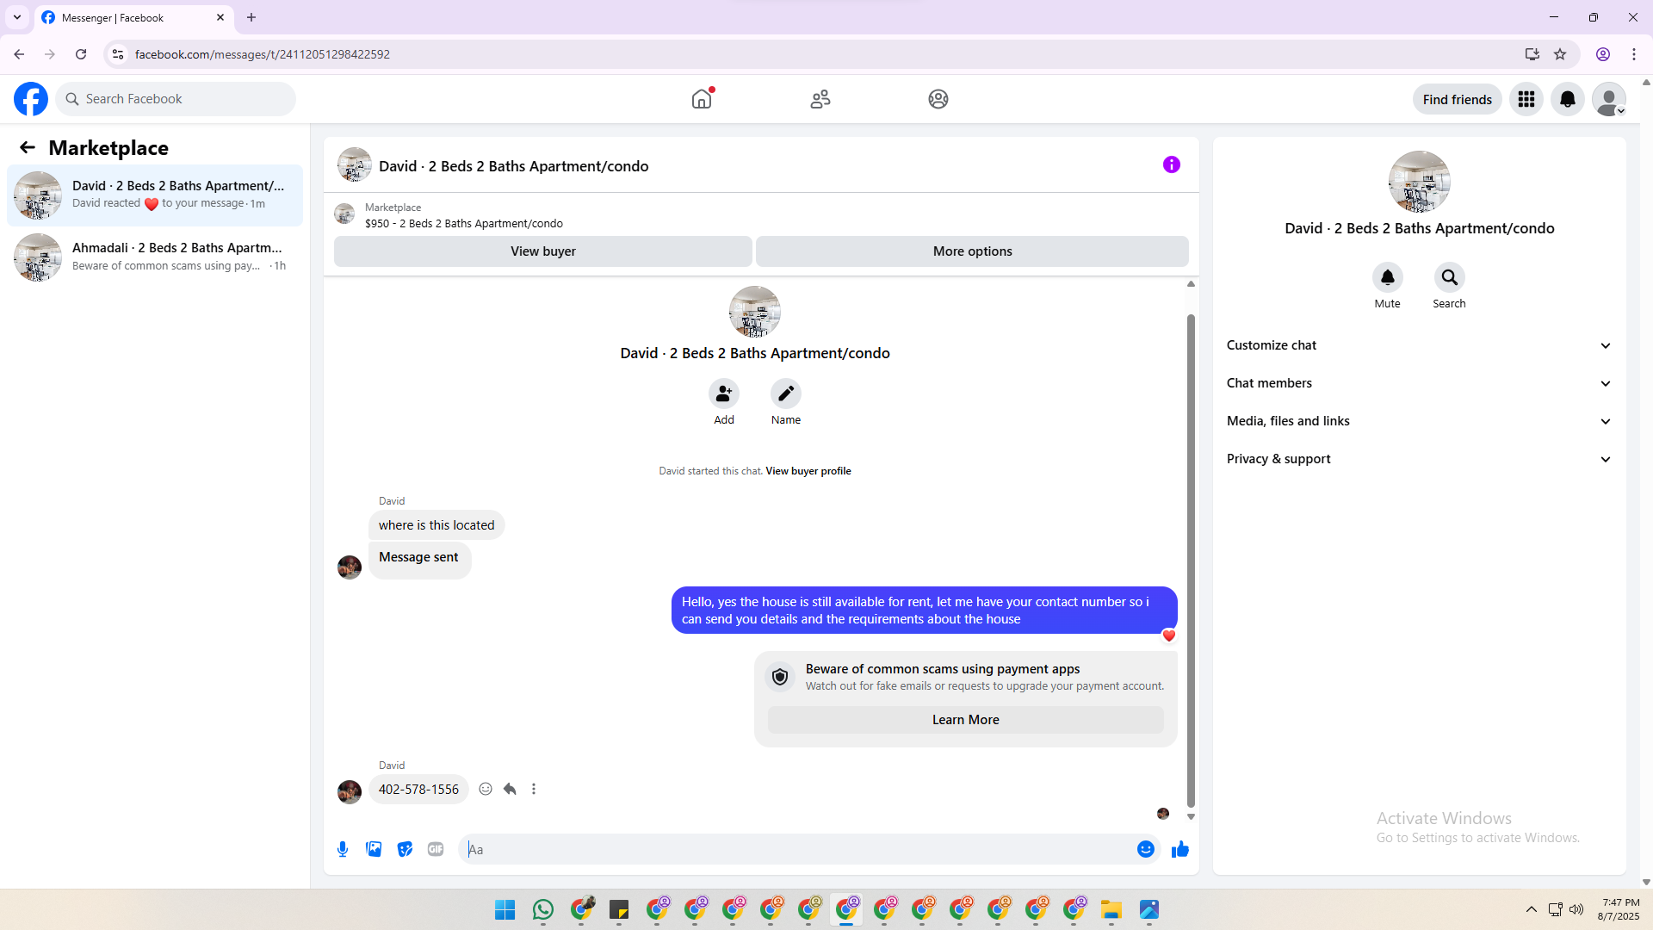The image size is (1653, 930).
Task: Bookmark this page with the star
Action: click(1560, 54)
